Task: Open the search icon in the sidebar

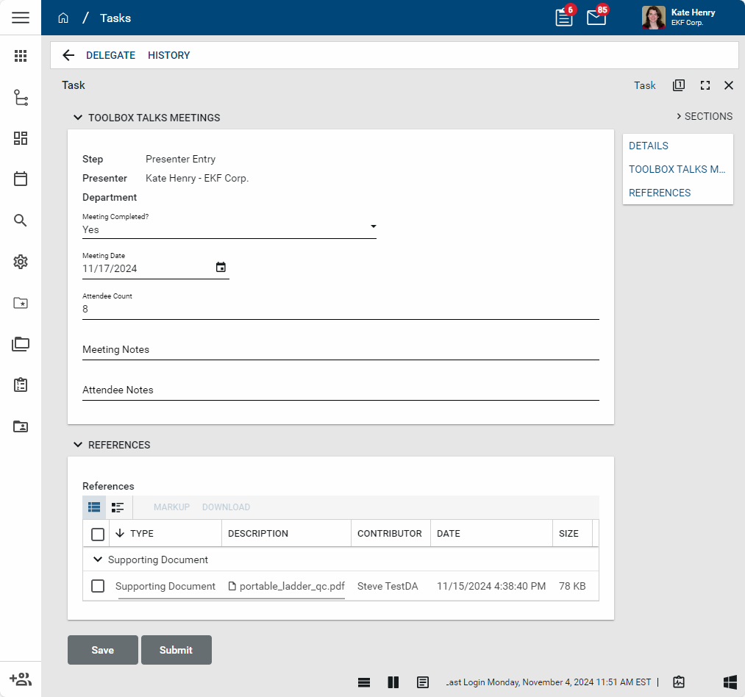Action: pyautogui.click(x=21, y=221)
